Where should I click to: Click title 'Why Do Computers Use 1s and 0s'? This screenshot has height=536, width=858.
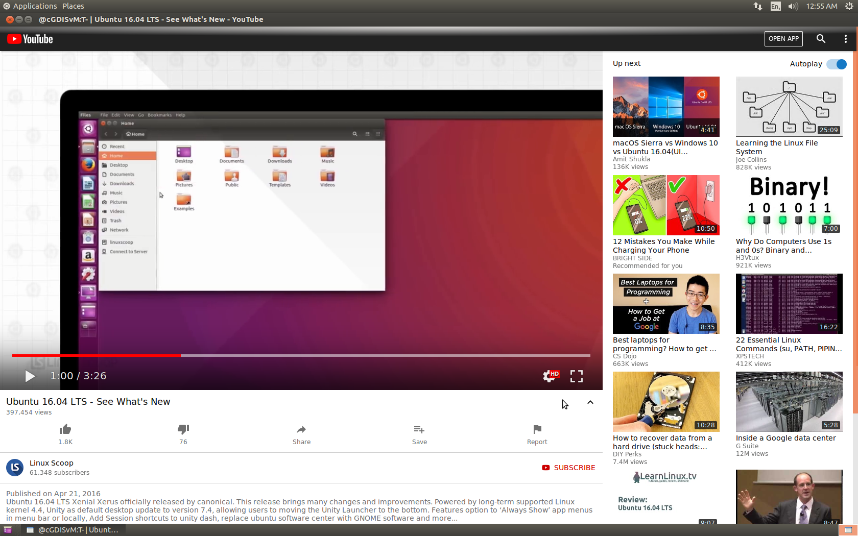pyautogui.click(x=784, y=246)
